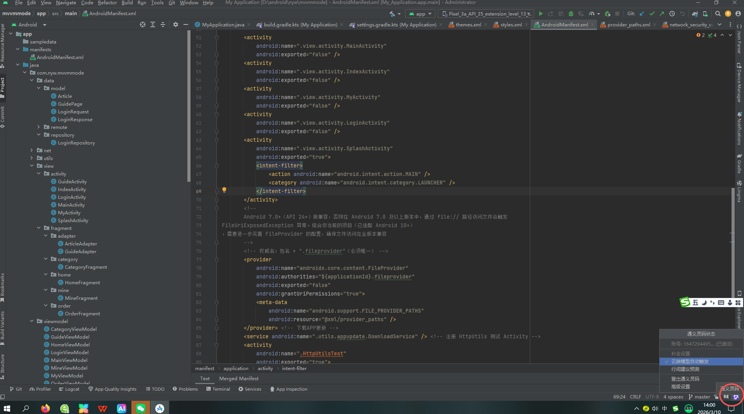Click the orange IDE update icon

728,14
